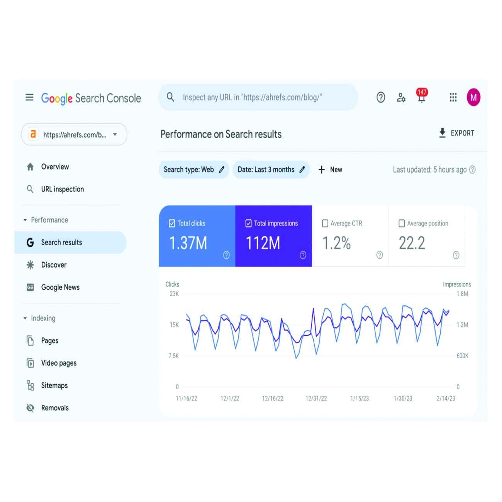Open Video pages report

point(59,363)
